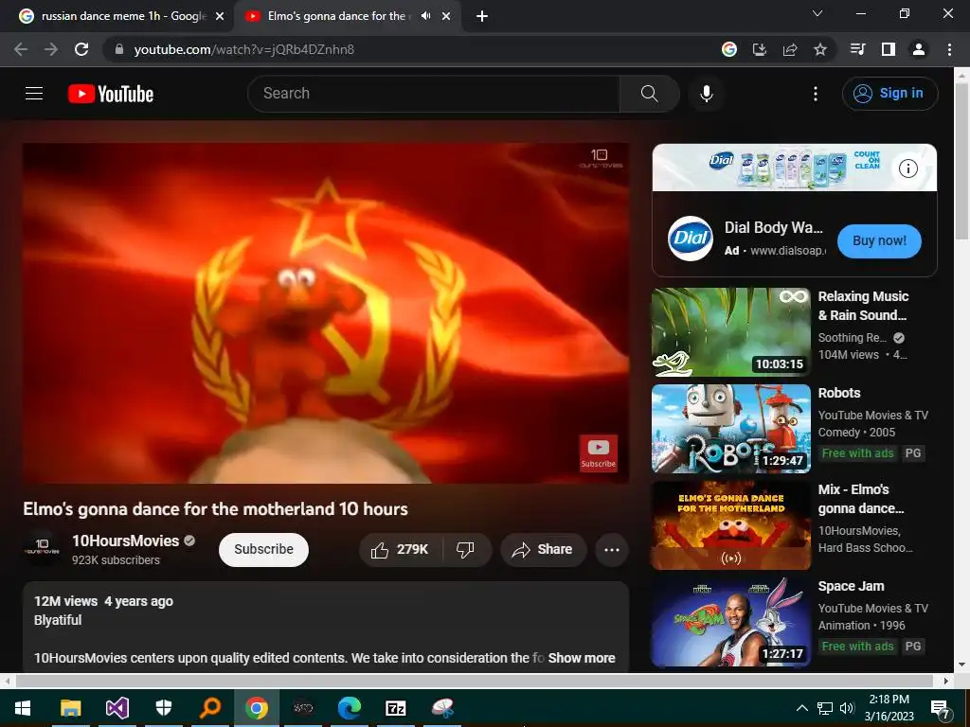Open the Windows Start menu

23,708
